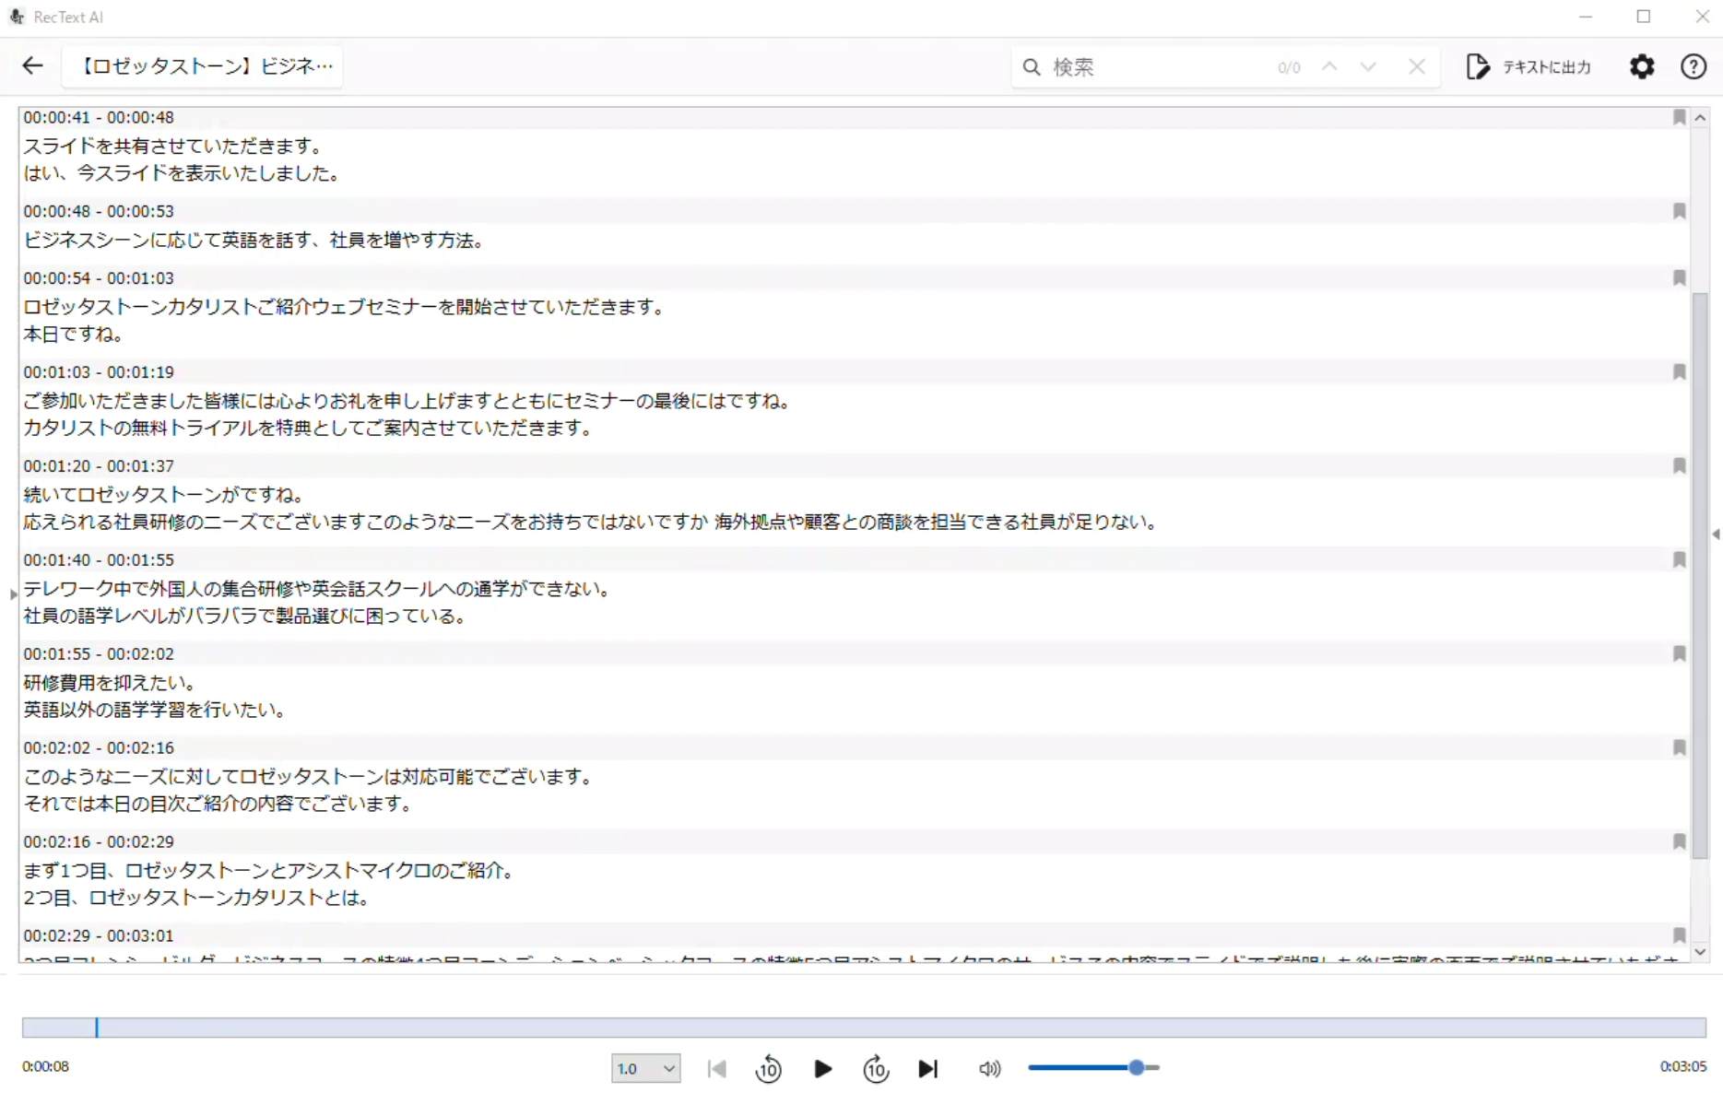
Task: Skip to the end of the audio
Action: 928,1068
